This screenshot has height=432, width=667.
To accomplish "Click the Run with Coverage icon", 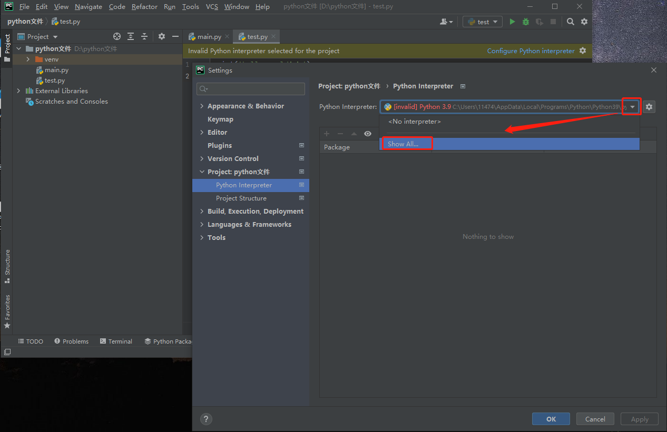I will pos(540,22).
